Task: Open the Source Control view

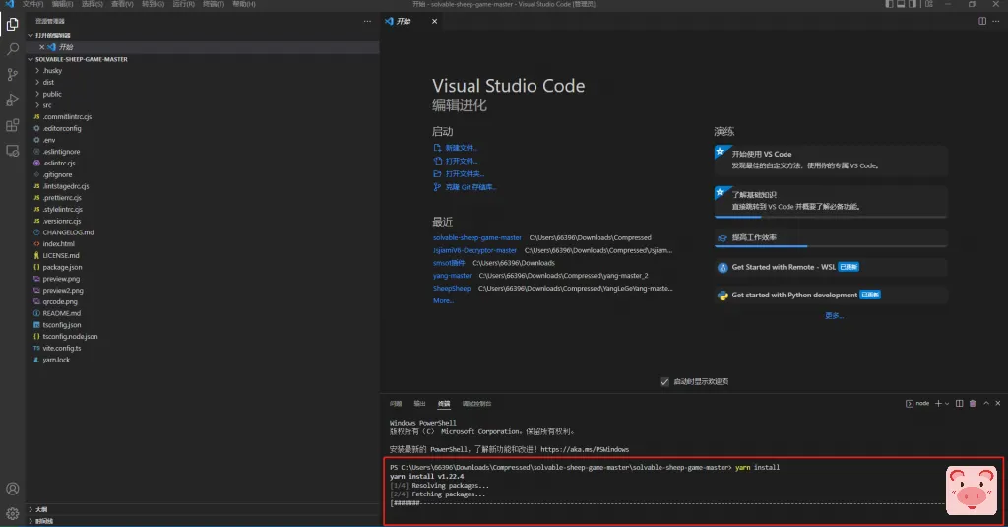Action: pos(13,74)
